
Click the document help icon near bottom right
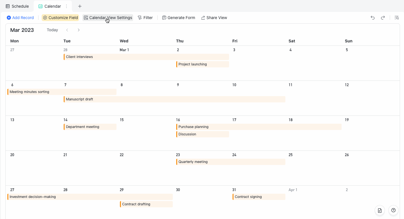[x=379, y=210]
